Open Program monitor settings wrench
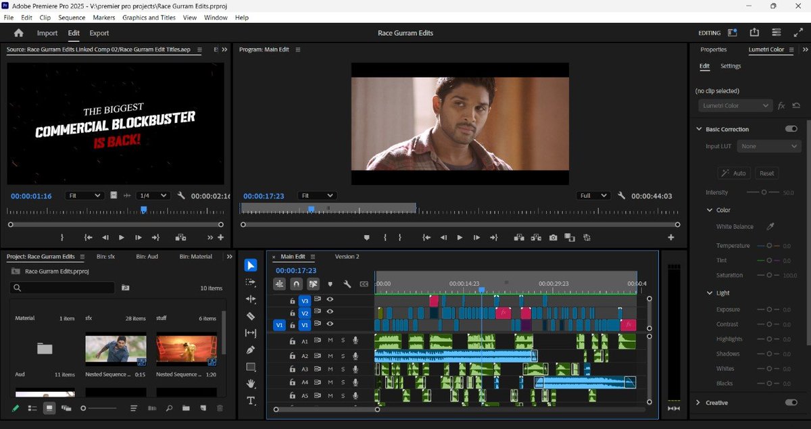811x429 pixels. tap(621, 195)
